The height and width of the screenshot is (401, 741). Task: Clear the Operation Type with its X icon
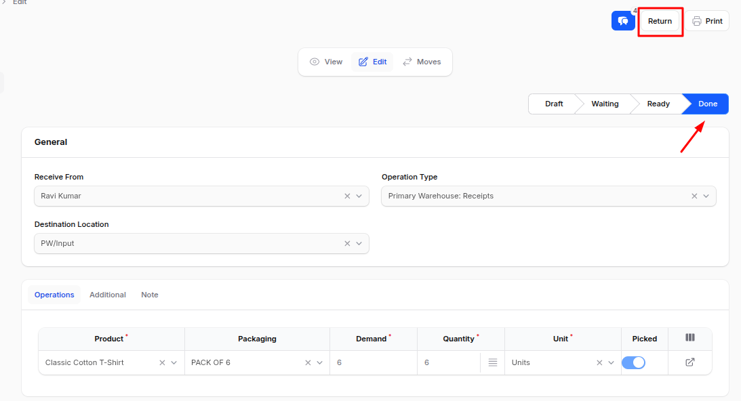coord(694,196)
